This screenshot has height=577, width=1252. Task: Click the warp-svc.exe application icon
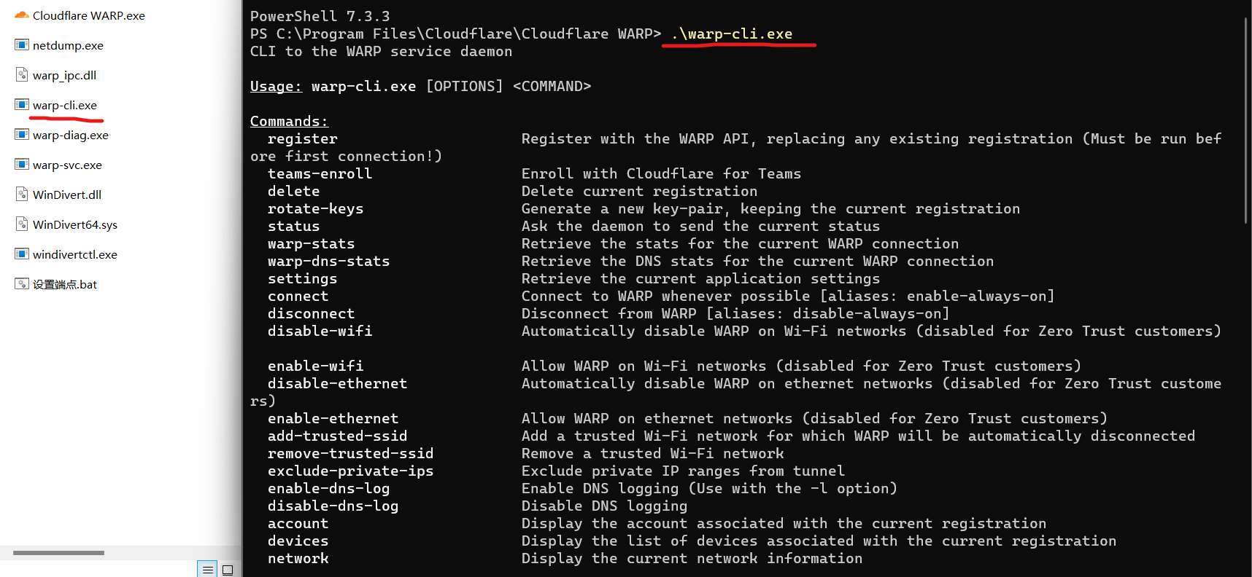point(21,164)
